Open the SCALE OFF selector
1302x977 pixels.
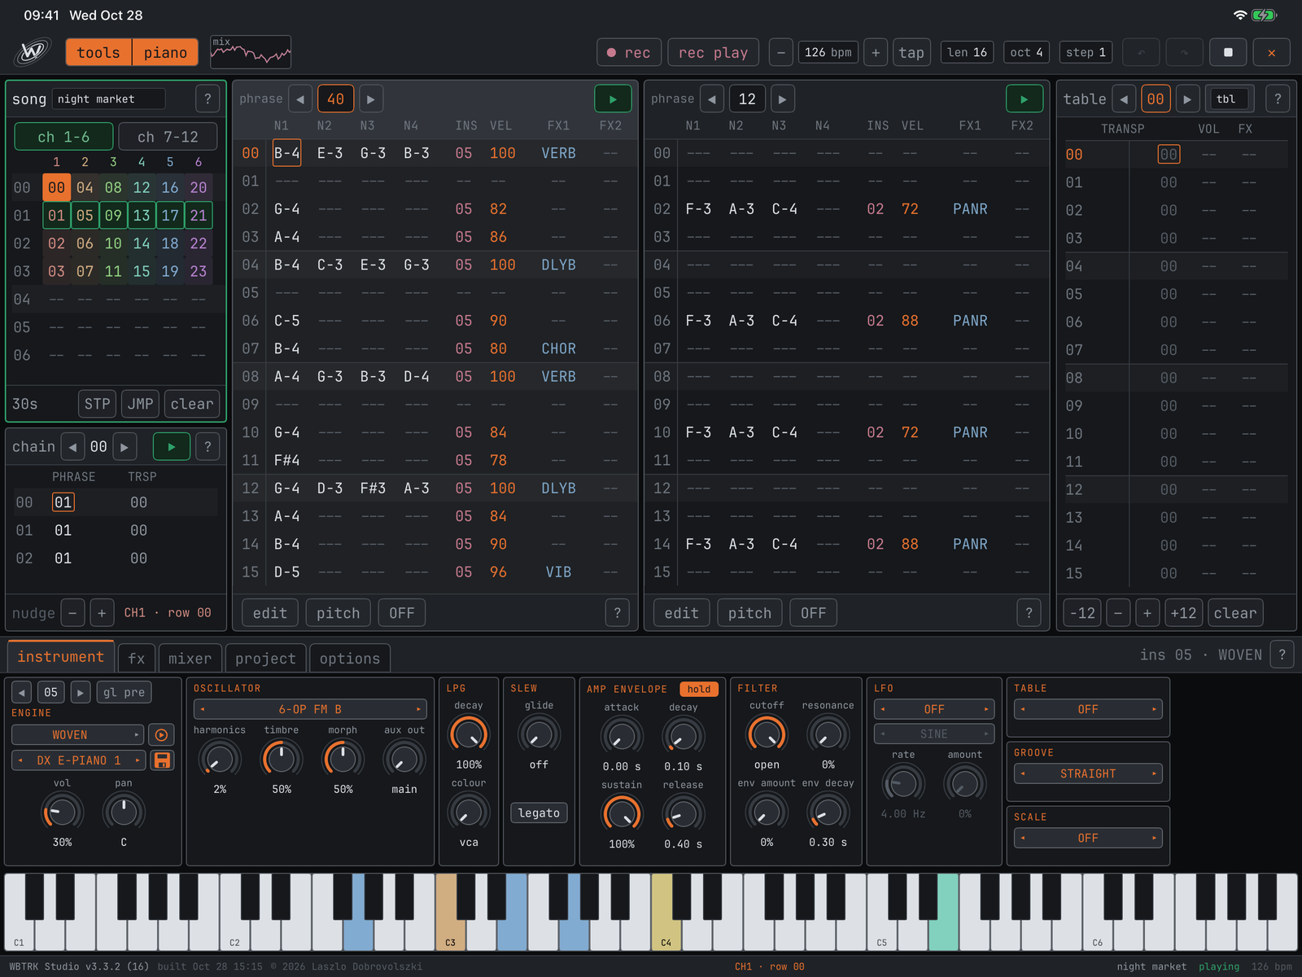click(x=1088, y=838)
